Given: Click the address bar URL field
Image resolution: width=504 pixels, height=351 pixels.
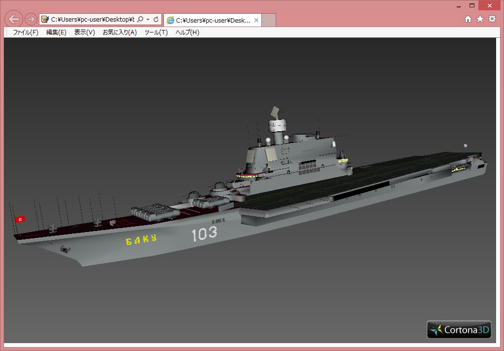Looking at the screenshot, I should pos(92,20).
